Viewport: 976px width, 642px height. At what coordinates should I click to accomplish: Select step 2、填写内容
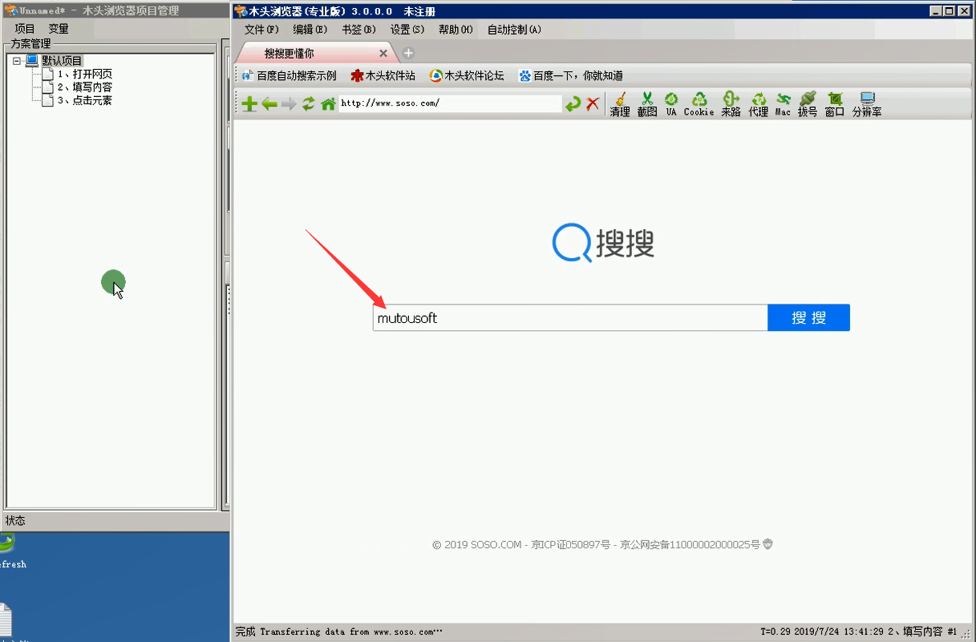[x=84, y=87]
